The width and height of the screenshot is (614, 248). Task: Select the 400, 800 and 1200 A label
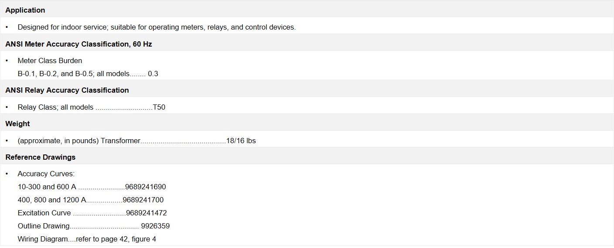click(x=52, y=200)
